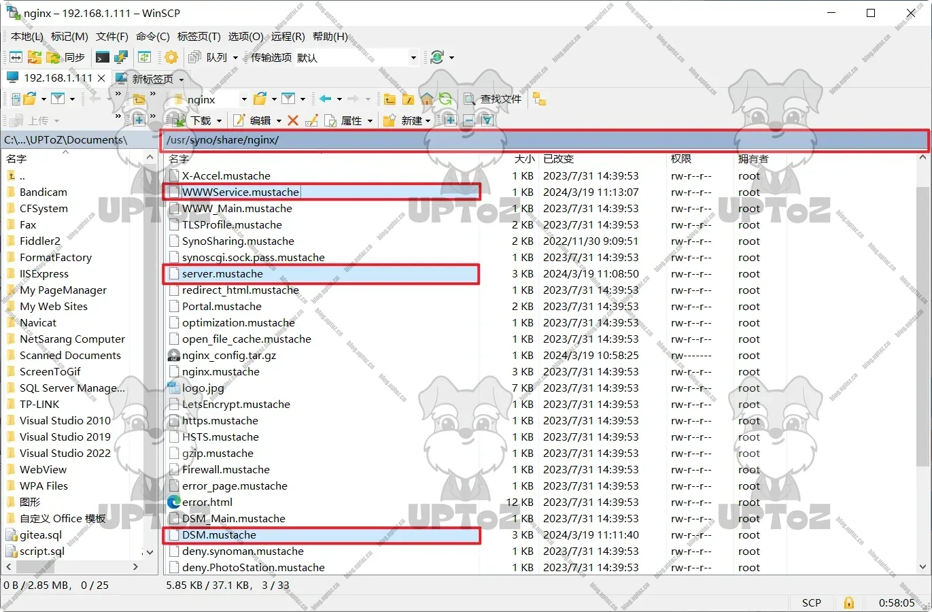Open the 选项(O) menu
This screenshot has width=932, height=612.
(245, 37)
